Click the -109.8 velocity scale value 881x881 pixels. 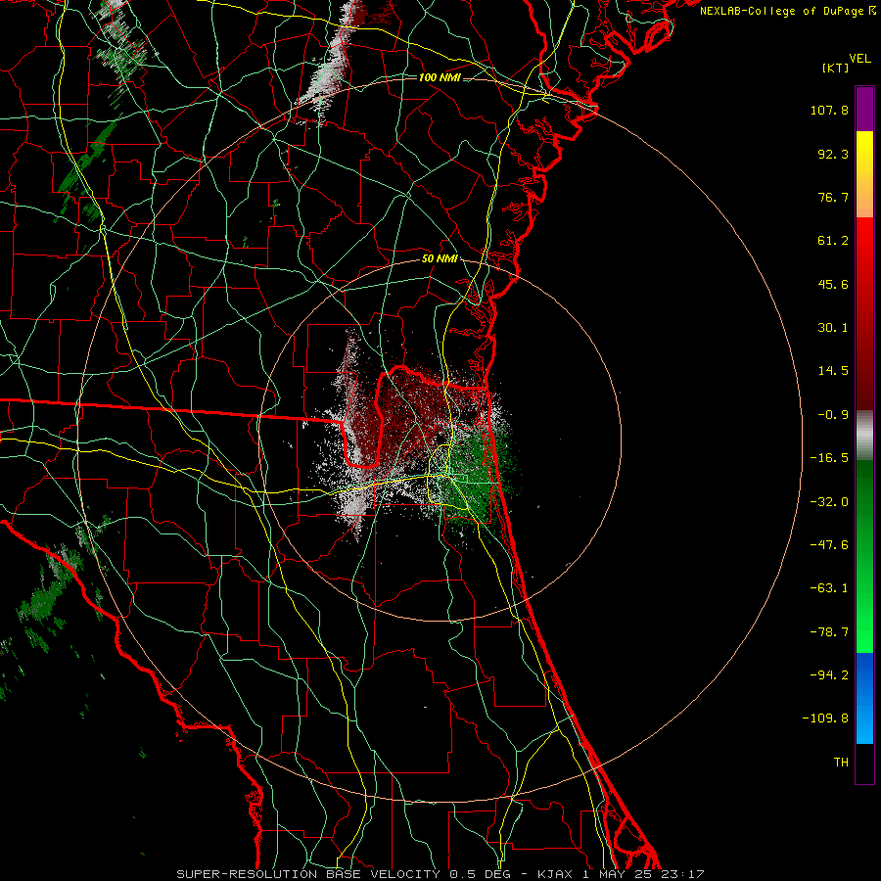click(x=826, y=719)
